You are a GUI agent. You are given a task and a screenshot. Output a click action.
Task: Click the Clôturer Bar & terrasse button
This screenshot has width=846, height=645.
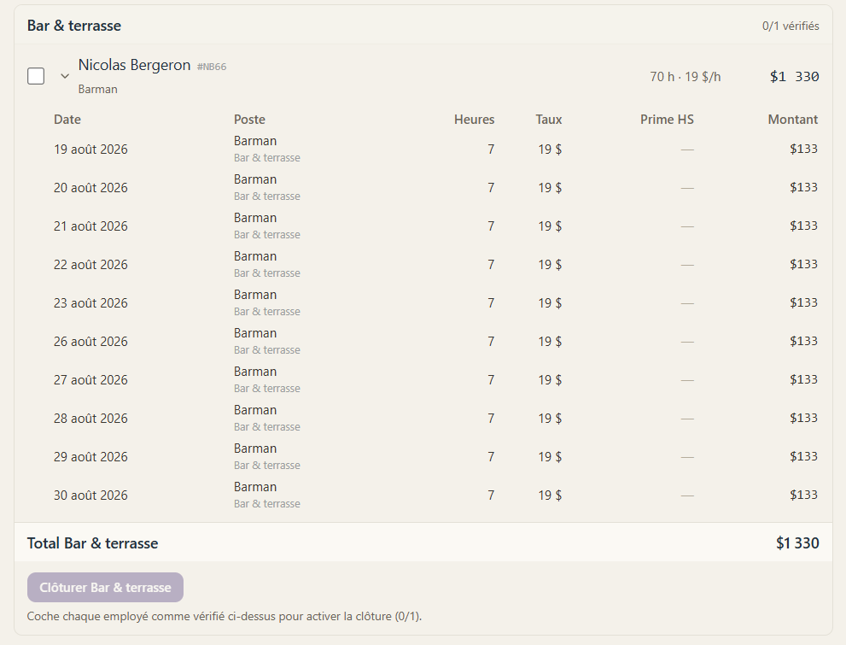105,587
